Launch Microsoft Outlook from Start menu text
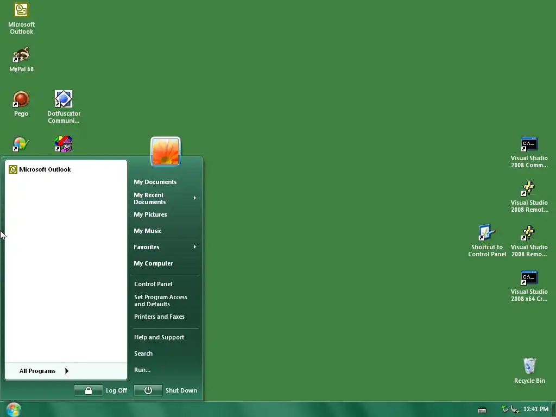Viewport: 556px width, 417px height. click(45, 169)
